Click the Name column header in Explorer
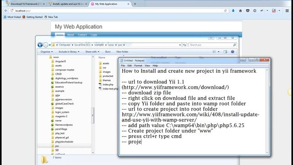This screenshot has height=165, width=293. point(102,57)
